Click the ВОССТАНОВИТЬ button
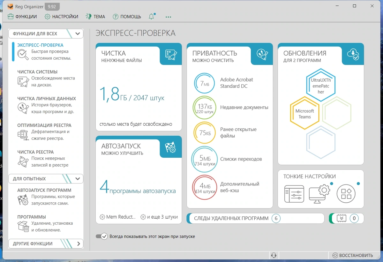383x262 pixels. [352, 255]
